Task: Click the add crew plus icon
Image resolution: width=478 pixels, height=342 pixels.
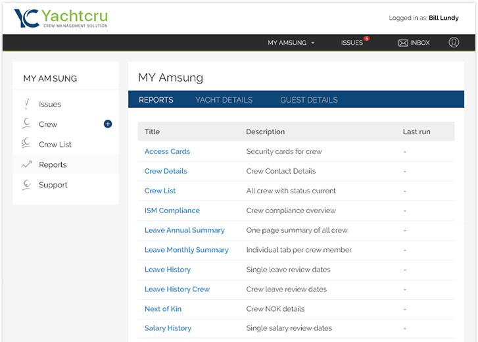Action: [108, 124]
